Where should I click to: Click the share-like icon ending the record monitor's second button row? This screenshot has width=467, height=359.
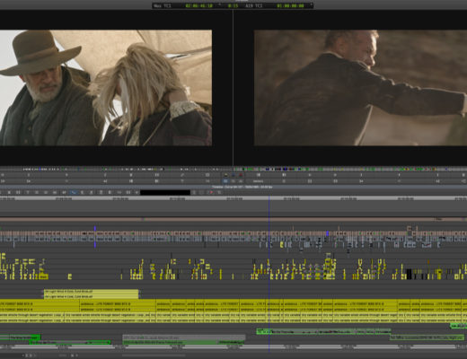pyautogui.click(x=464, y=181)
